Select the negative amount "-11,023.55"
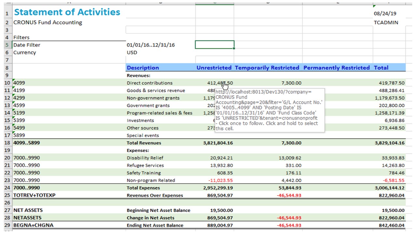This screenshot has width=416, height=234. [x=220, y=180]
